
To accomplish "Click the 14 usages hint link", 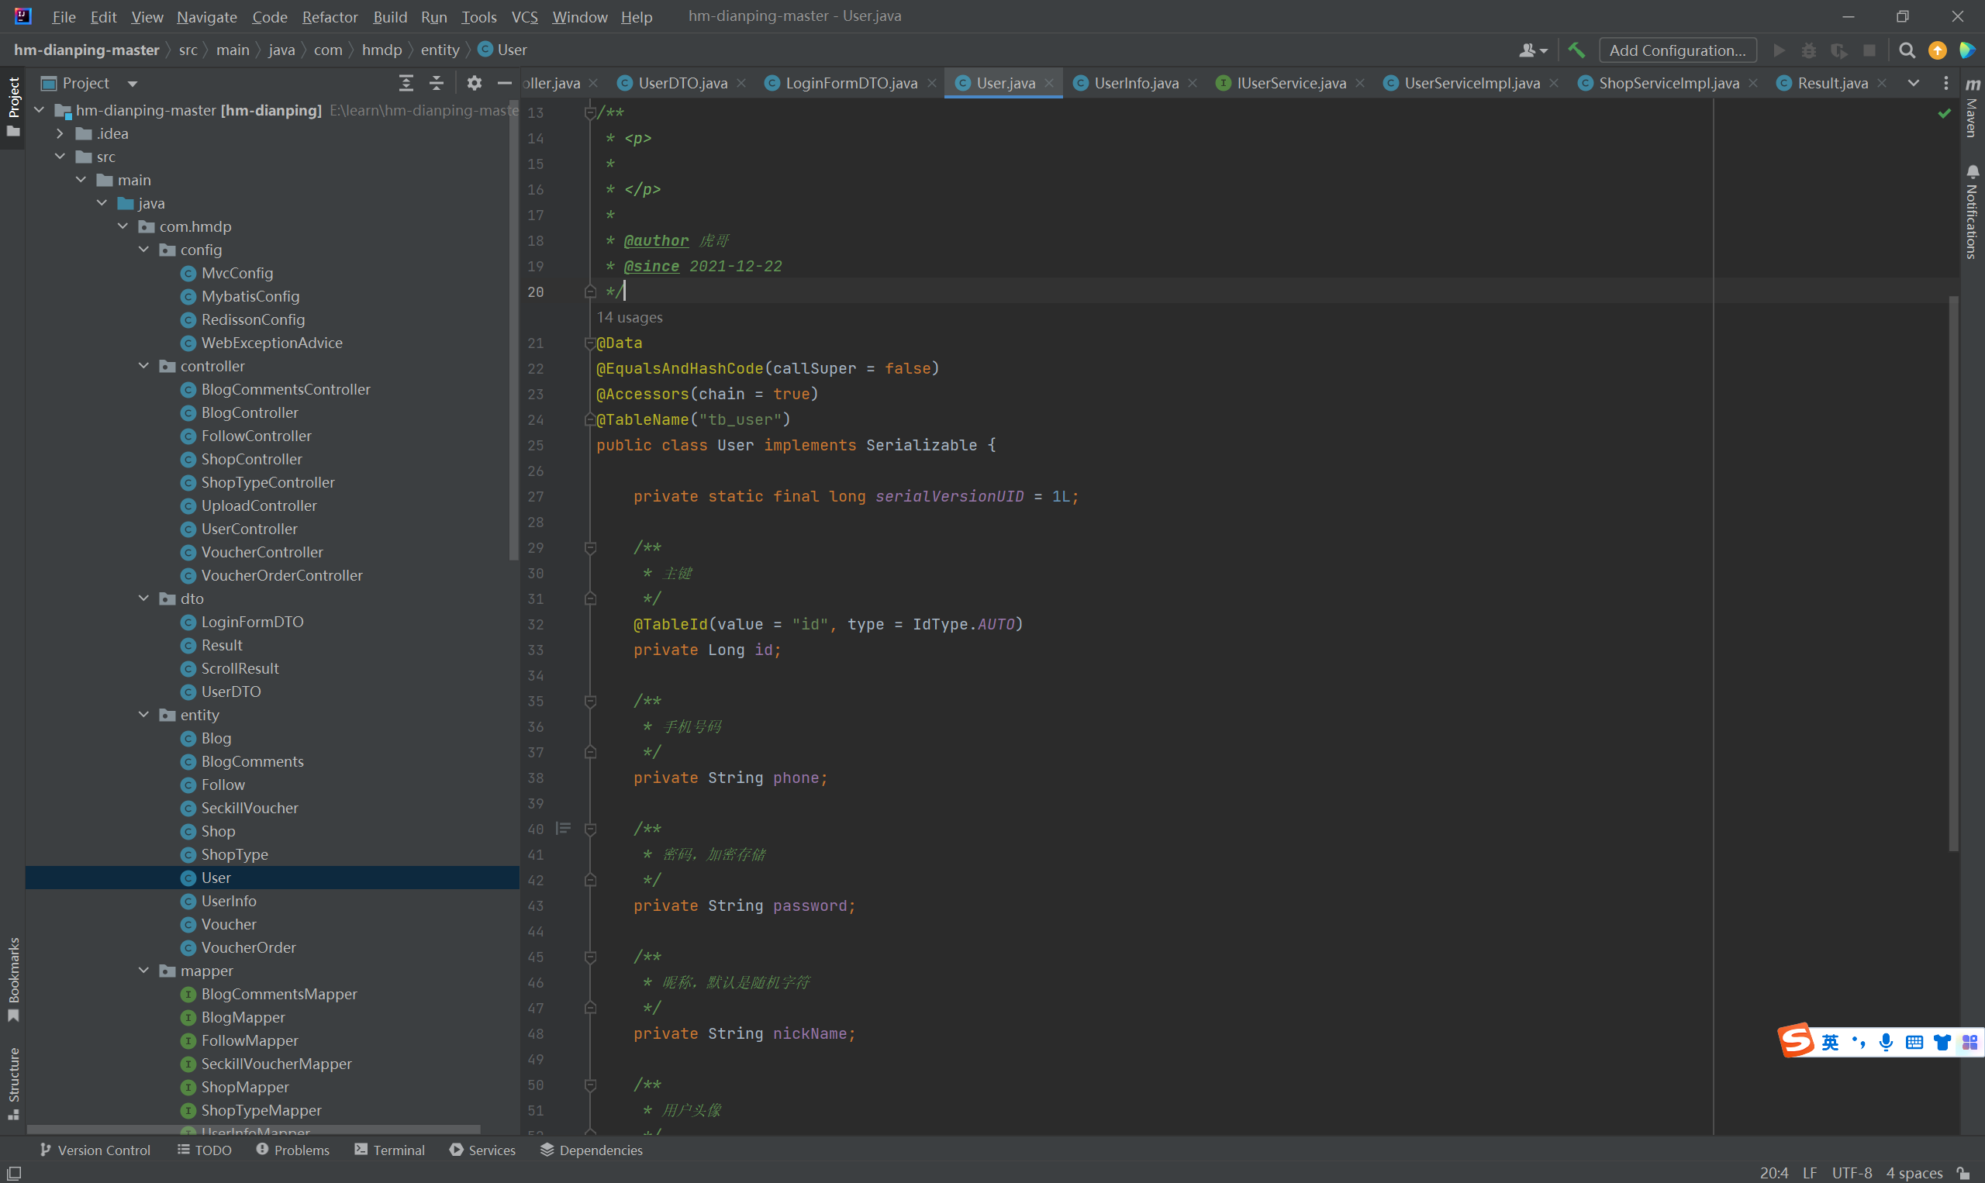I will (629, 317).
